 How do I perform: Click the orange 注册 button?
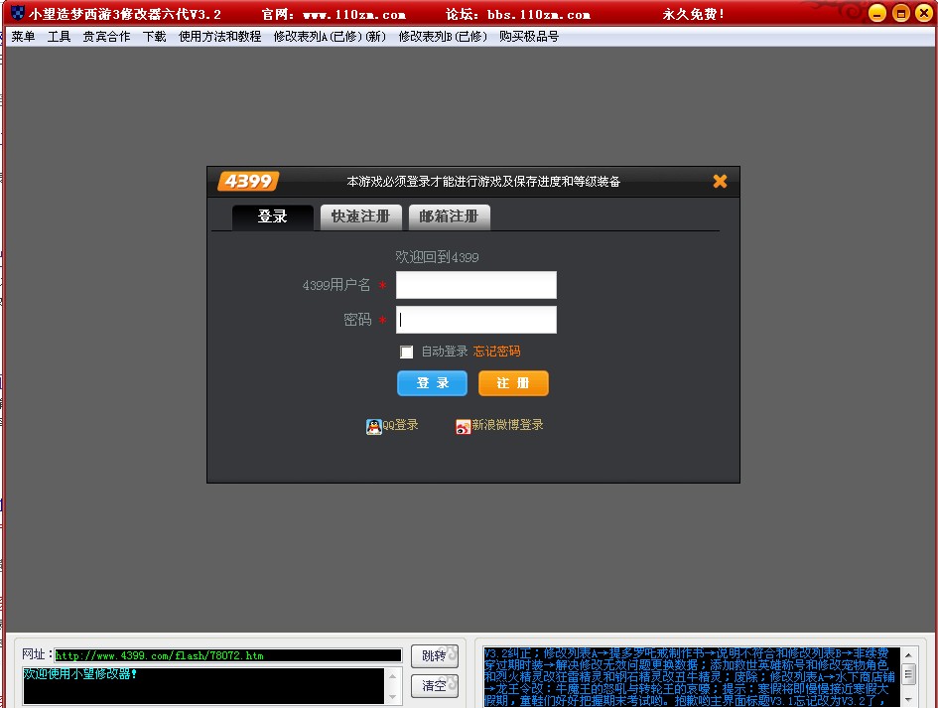pyautogui.click(x=513, y=383)
